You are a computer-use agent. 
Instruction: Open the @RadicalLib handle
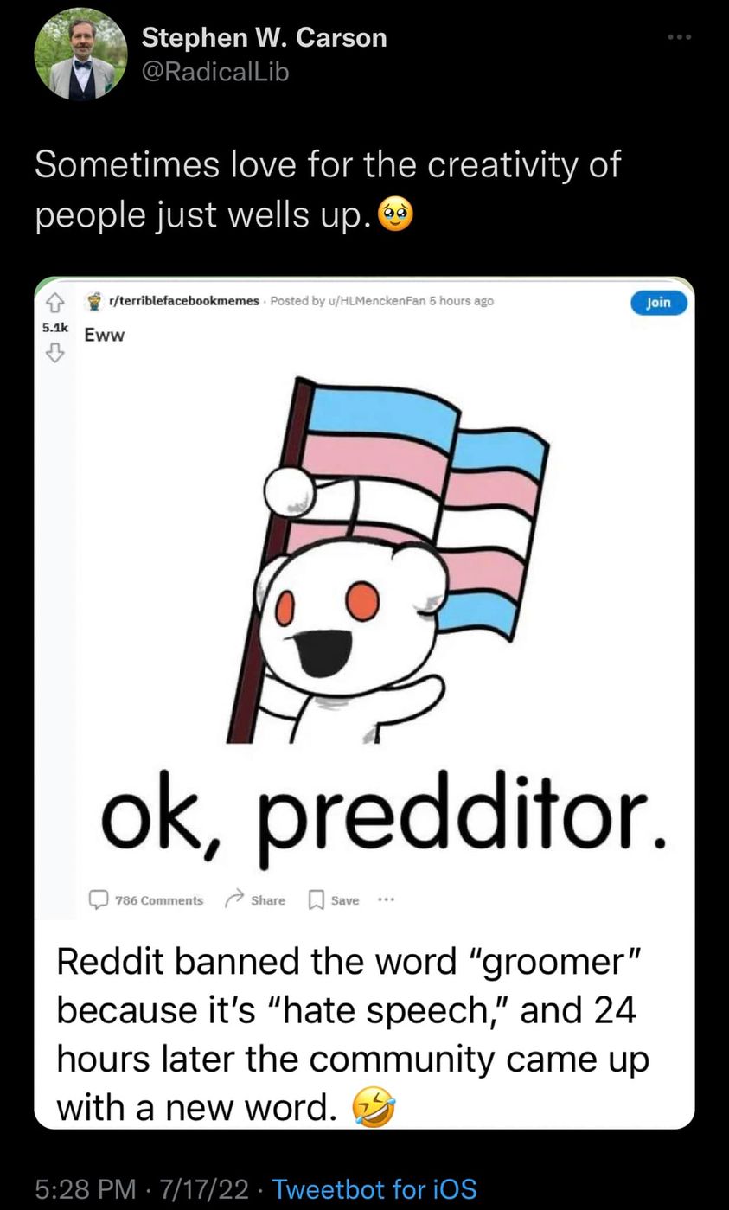214,72
